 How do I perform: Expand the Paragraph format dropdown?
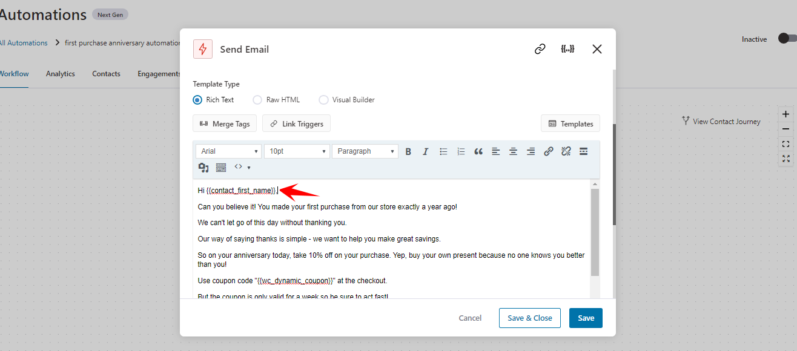[365, 151]
